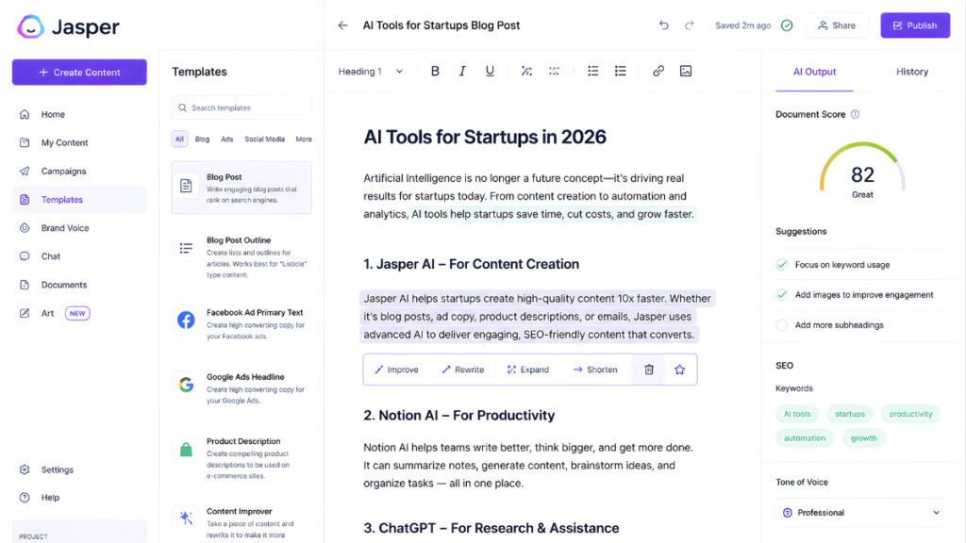Toggle italic formatting
This screenshot has width=966, height=543.
pos(462,72)
